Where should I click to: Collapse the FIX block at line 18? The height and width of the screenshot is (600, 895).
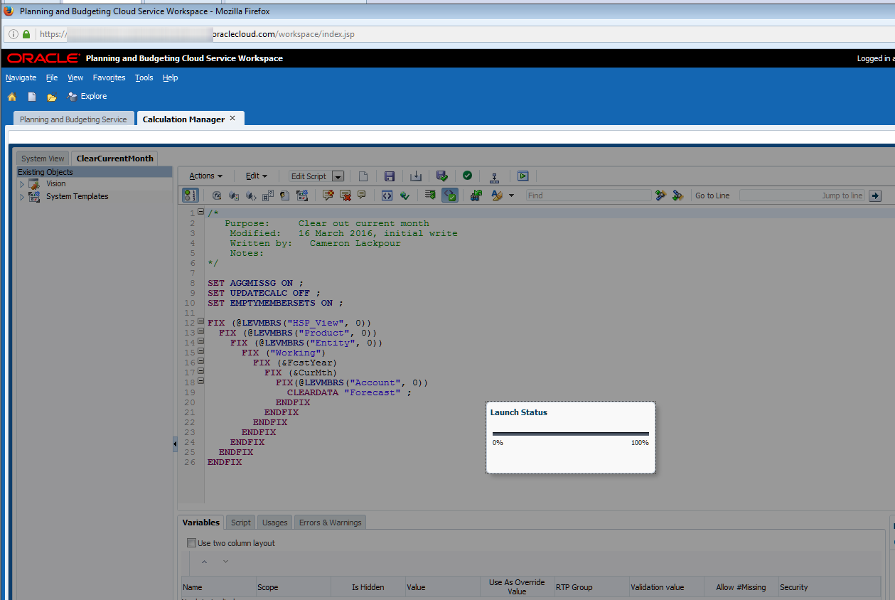(x=200, y=380)
